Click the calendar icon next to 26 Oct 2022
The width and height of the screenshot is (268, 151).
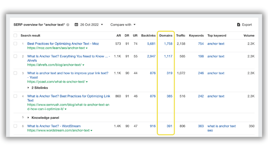[x=76, y=24]
